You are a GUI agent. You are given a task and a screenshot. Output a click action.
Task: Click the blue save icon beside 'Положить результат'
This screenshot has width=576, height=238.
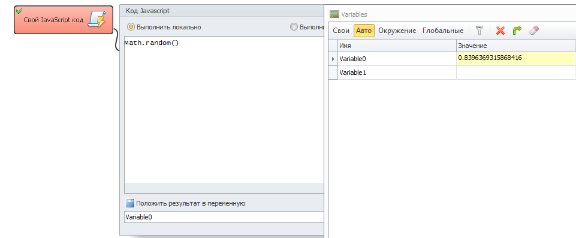pyautogui.click(x=130, y=203)
